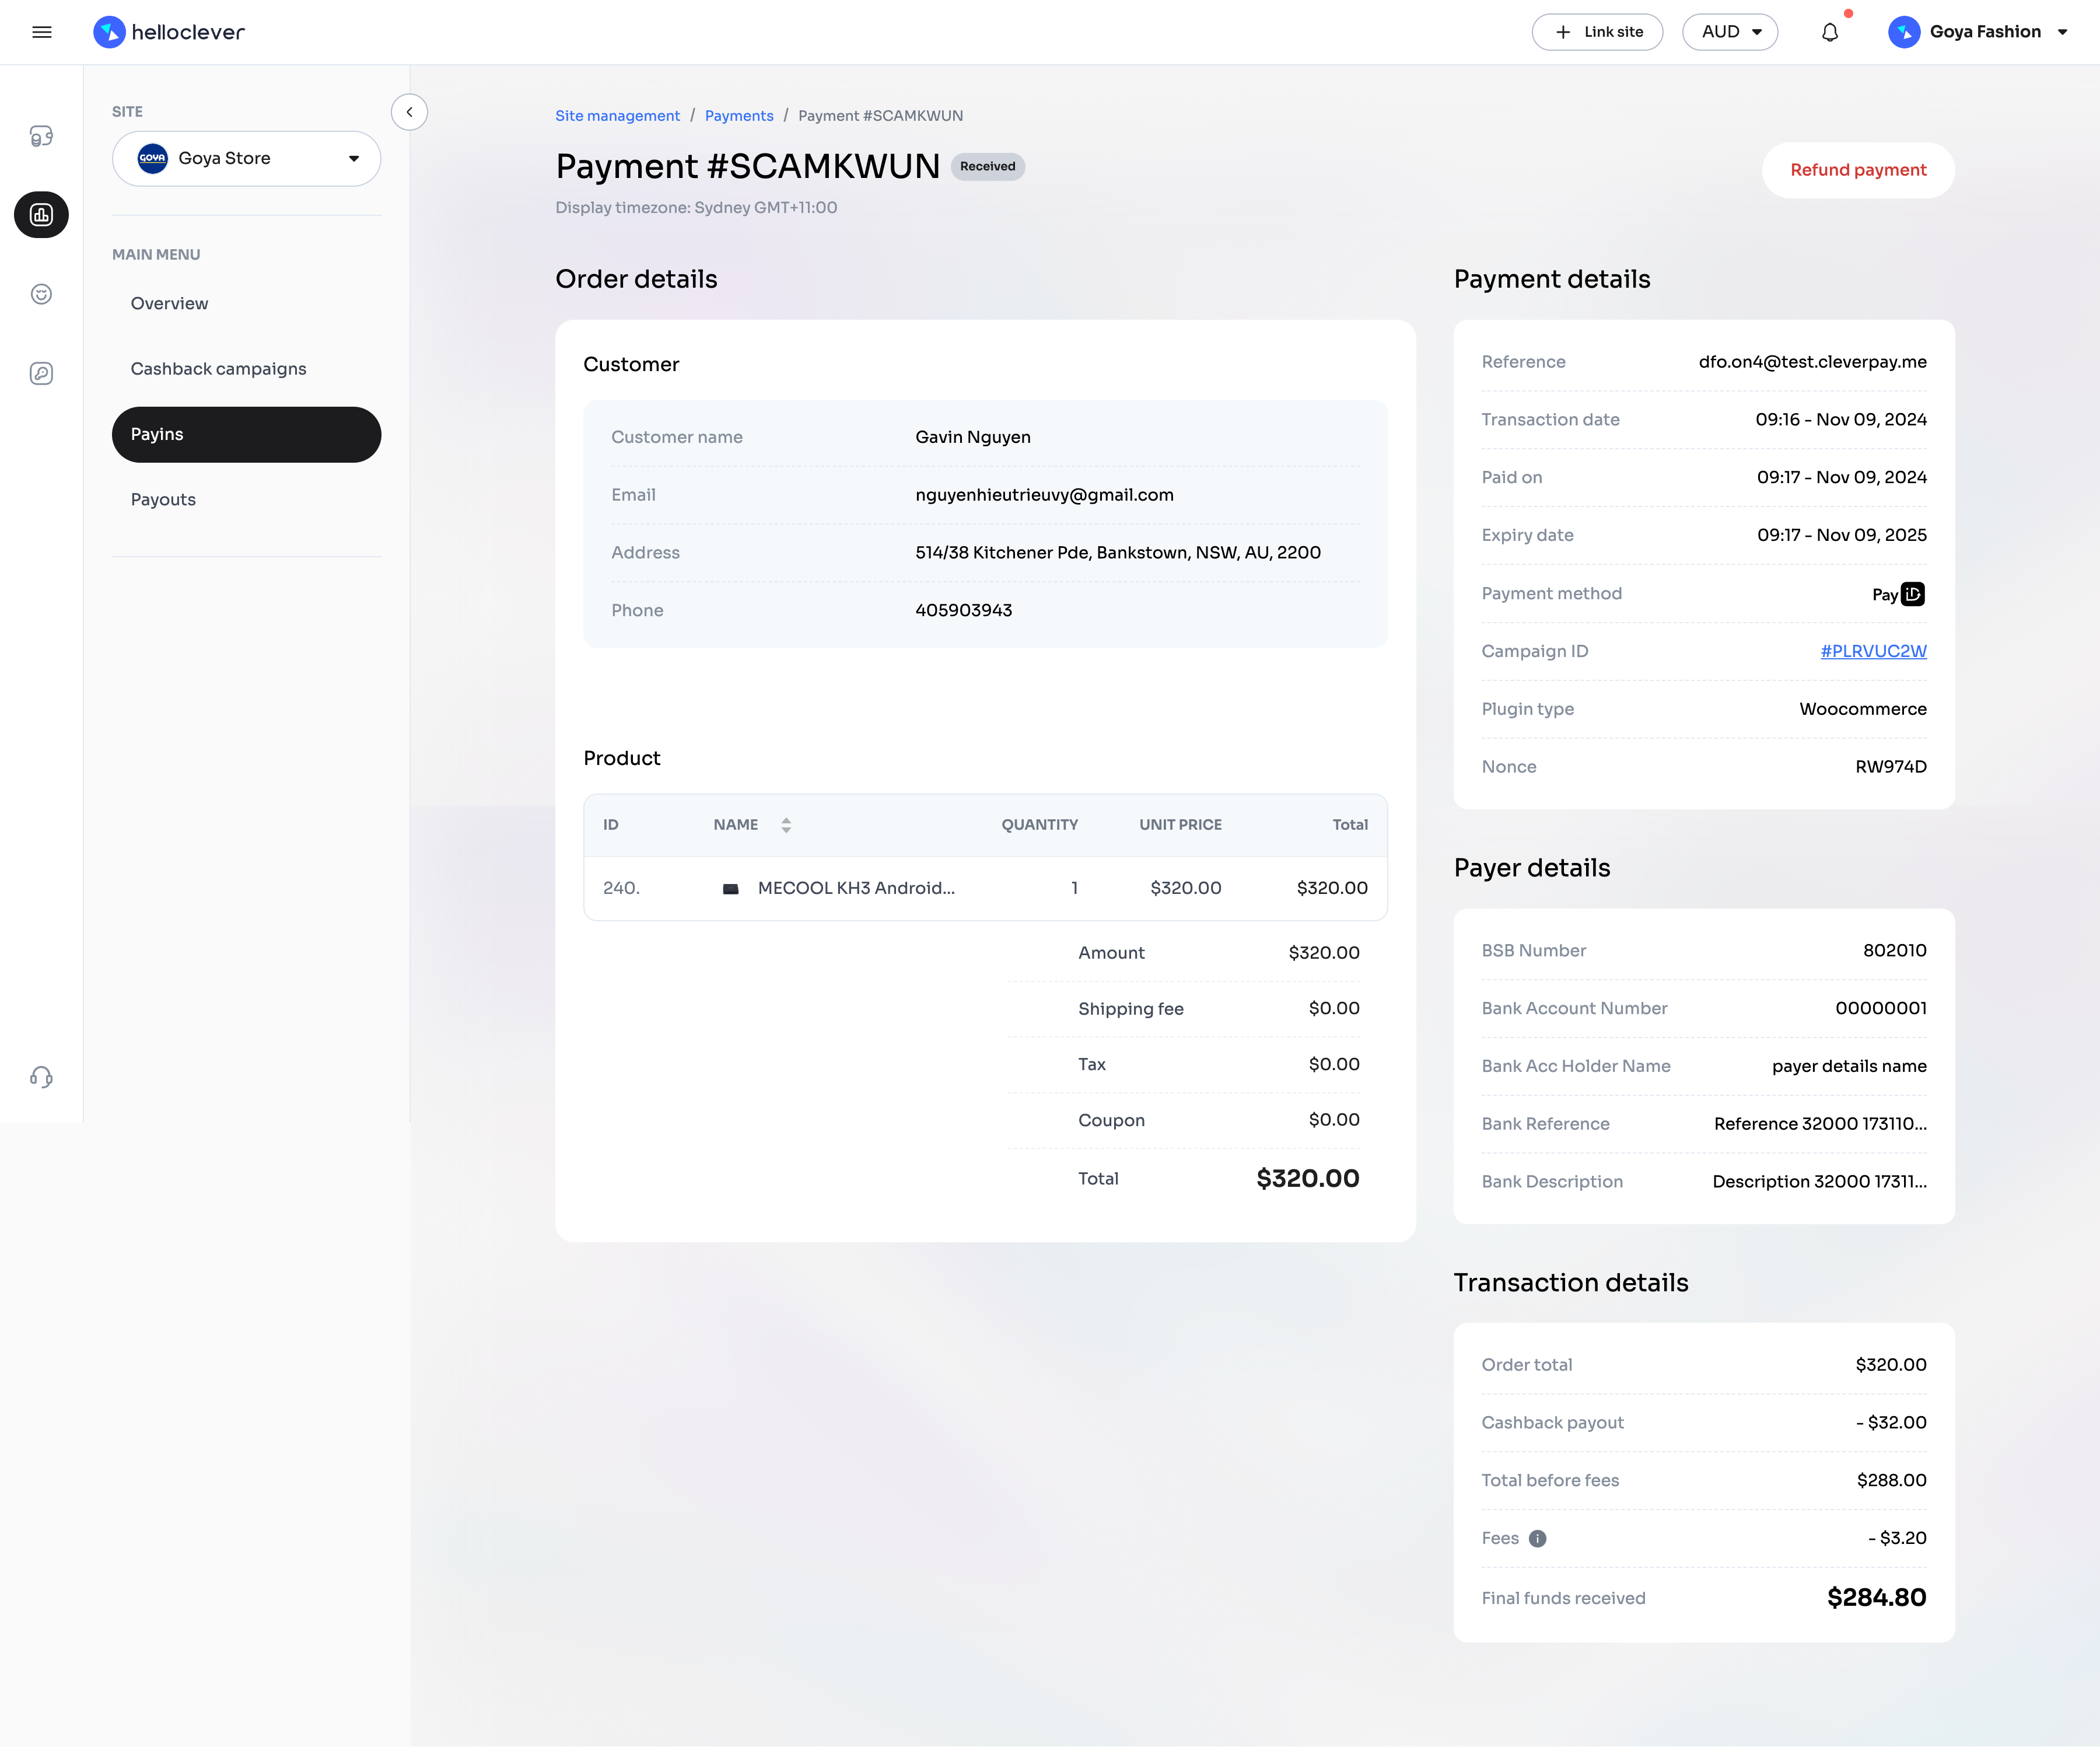The image size is (2100, 1747).
Task: Click the MECOOL KH3 product thumbnail
Action: tap(730, 889)
